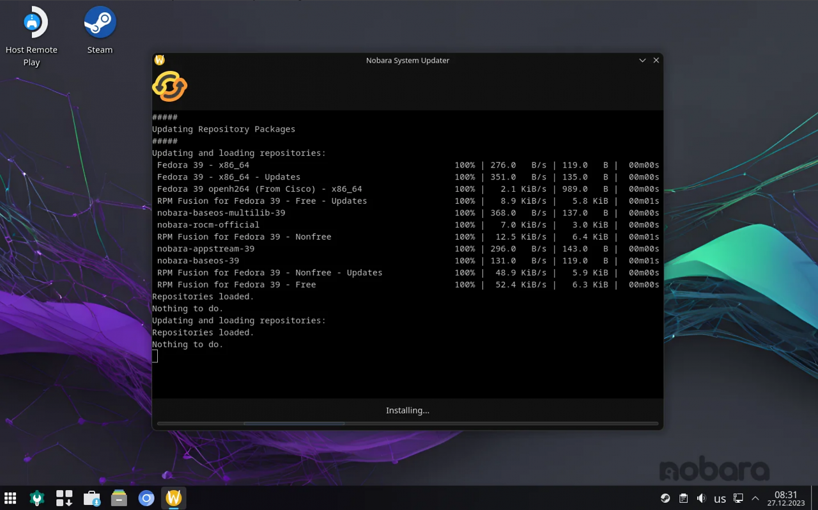Click the 'nobara-rocm-official' repository line
The height and width of the screenshot is (510, 818).
click(x=408, y=225)
